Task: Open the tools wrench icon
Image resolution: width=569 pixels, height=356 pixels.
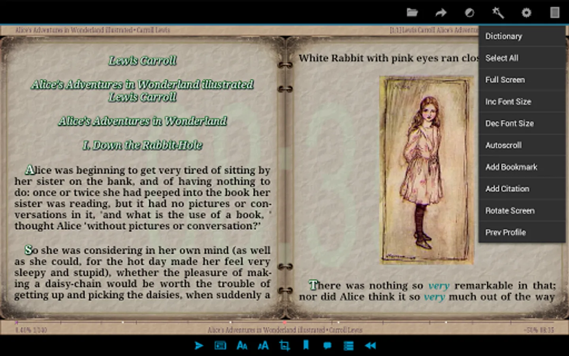Action: (498, 13)
